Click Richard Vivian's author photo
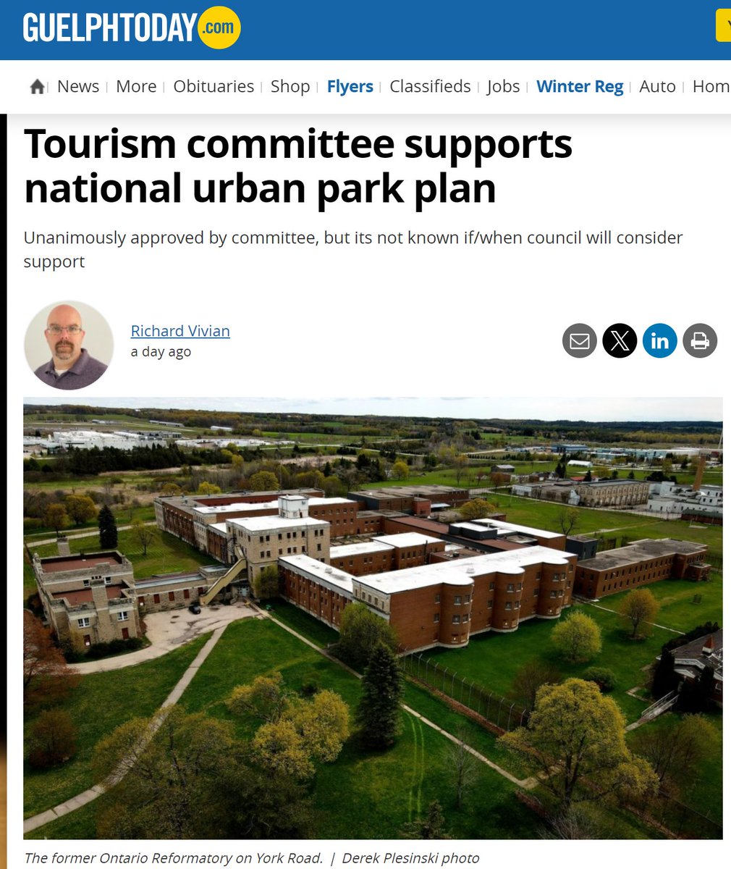731x869 pixels. click(69, 345)
